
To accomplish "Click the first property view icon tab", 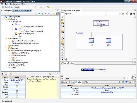I will pyautogui.click(x=2, y=74).
